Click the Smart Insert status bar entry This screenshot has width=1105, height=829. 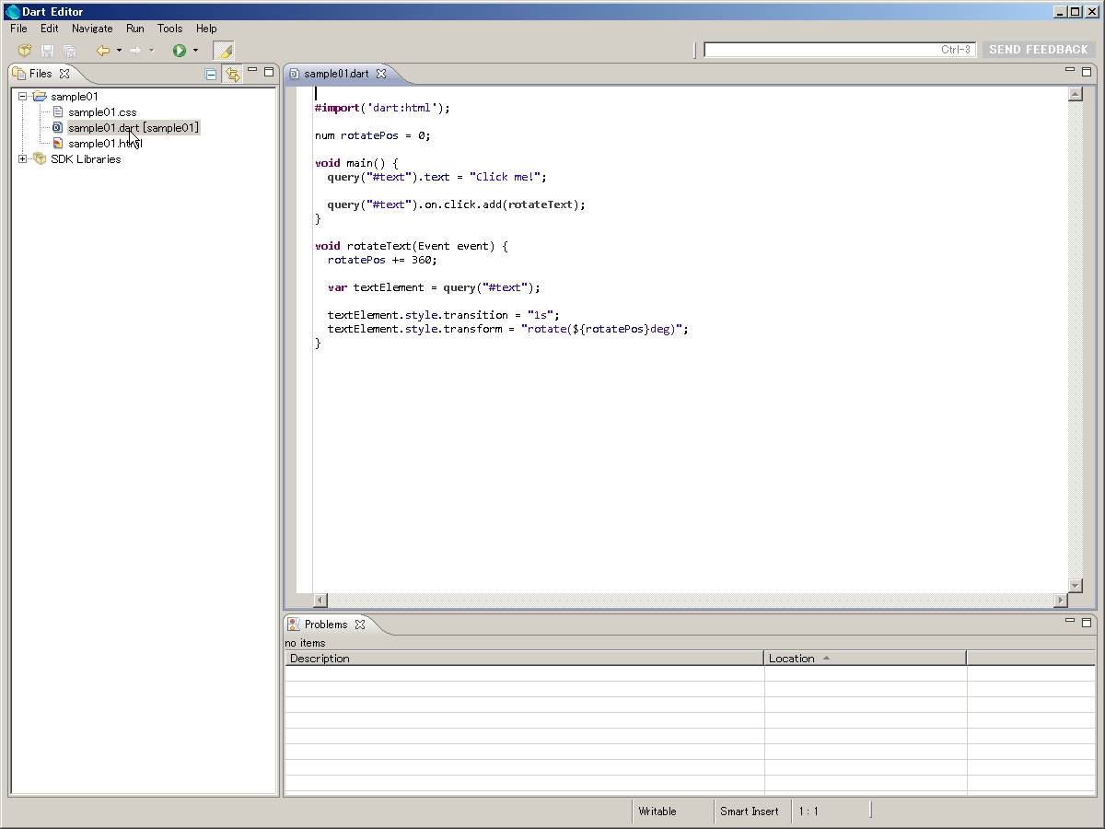point(750,811)
